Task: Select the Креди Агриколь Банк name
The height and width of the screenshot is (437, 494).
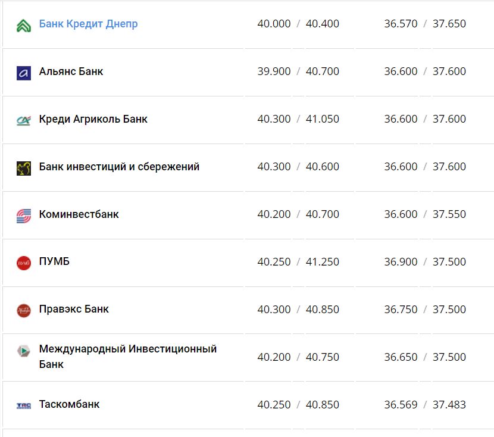Action: 93,119
